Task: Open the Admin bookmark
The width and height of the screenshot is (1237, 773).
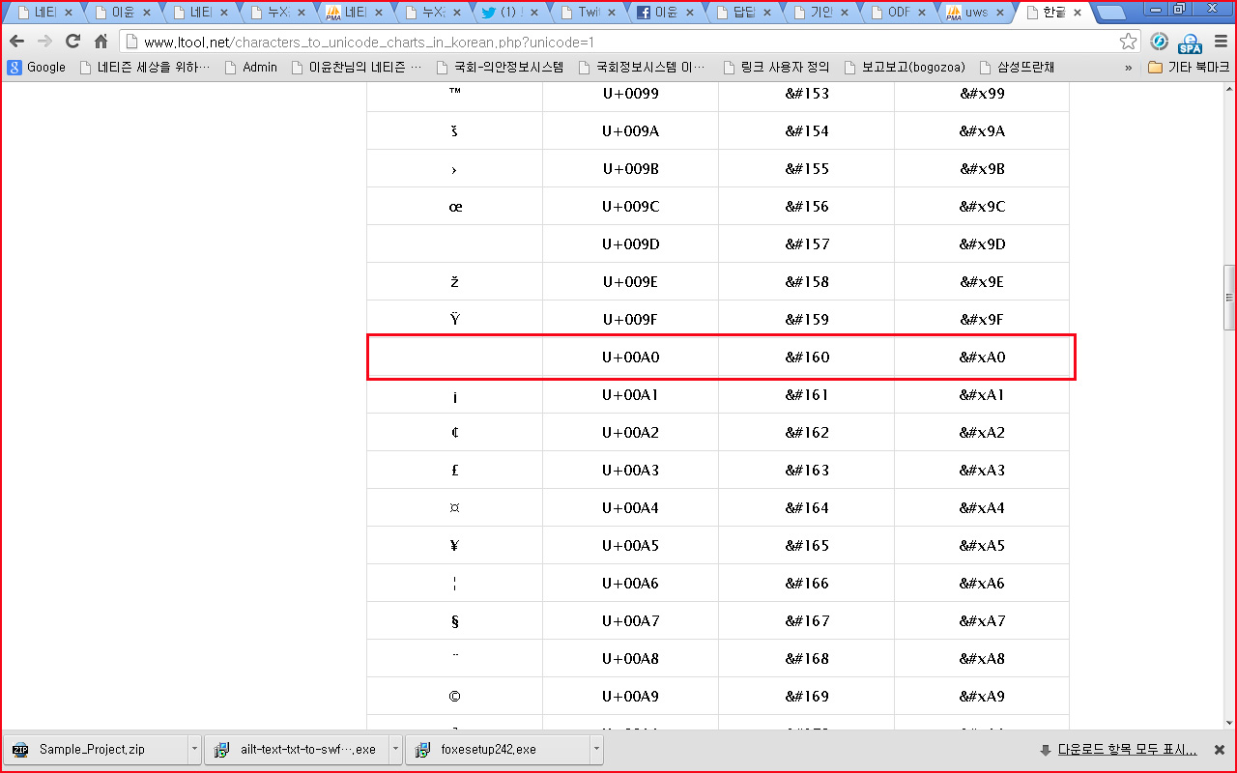Action: tap(250, 68)
